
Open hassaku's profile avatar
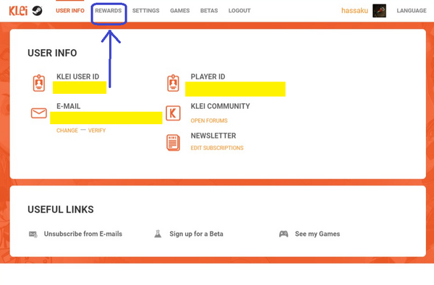(x=379, y=11)
